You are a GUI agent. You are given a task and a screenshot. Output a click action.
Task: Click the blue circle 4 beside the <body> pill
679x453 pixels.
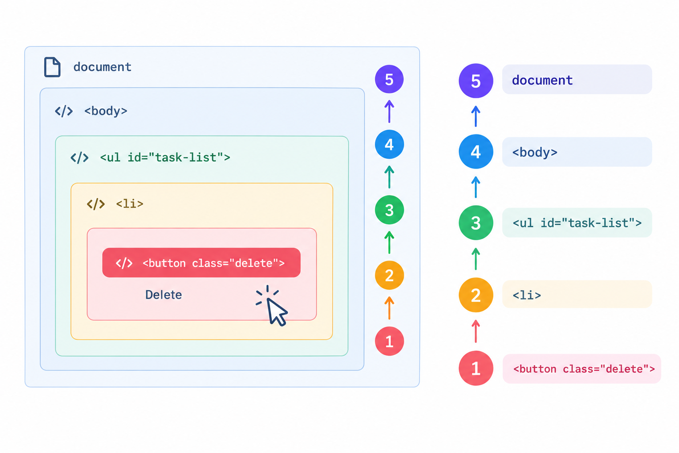pyautogui.click(x=476, y=152)
